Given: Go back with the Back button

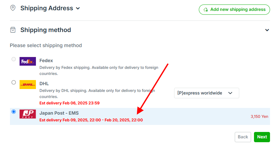Looking at the screenshot, I should [x=243, y=137].
